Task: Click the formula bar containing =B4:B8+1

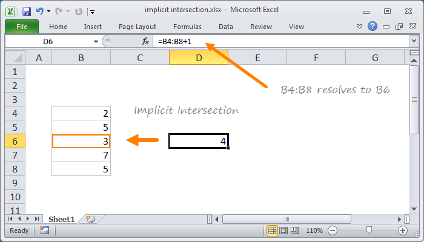Action: 281,42
